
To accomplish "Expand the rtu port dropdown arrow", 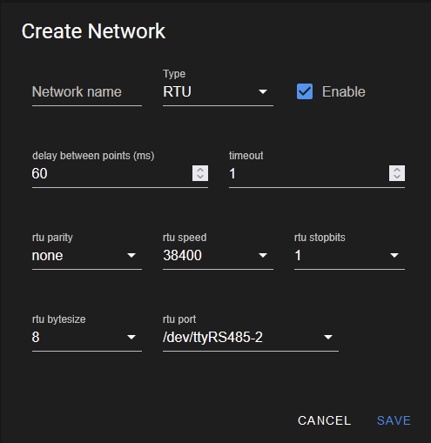I will click(x=328, y=338).
